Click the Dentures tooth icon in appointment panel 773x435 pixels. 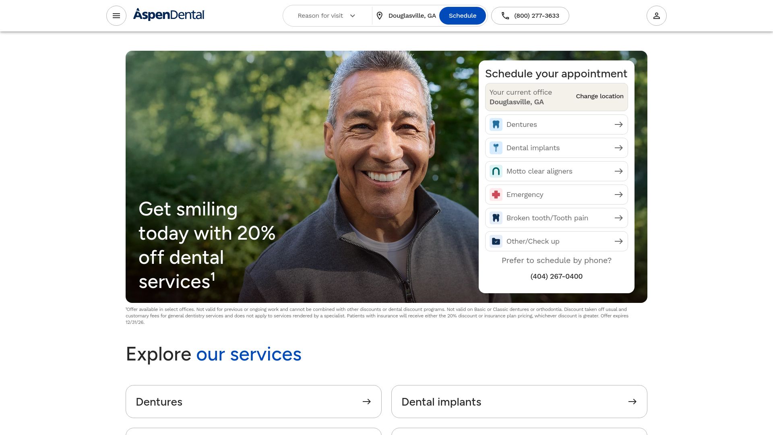pyautogui.click(x=496, y=124)
